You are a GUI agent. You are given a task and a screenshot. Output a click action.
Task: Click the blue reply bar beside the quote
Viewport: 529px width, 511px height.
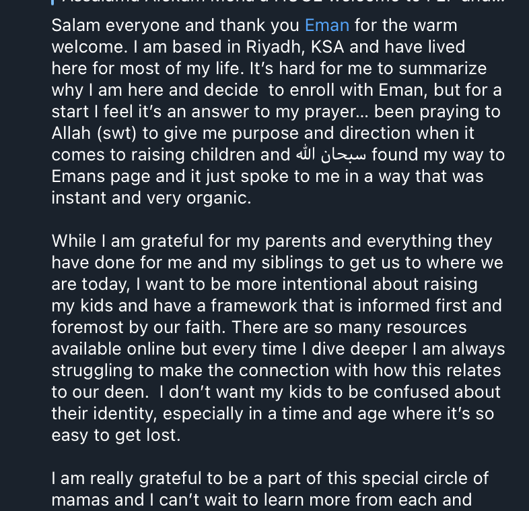pyautogui.click(x=52, y=2)
